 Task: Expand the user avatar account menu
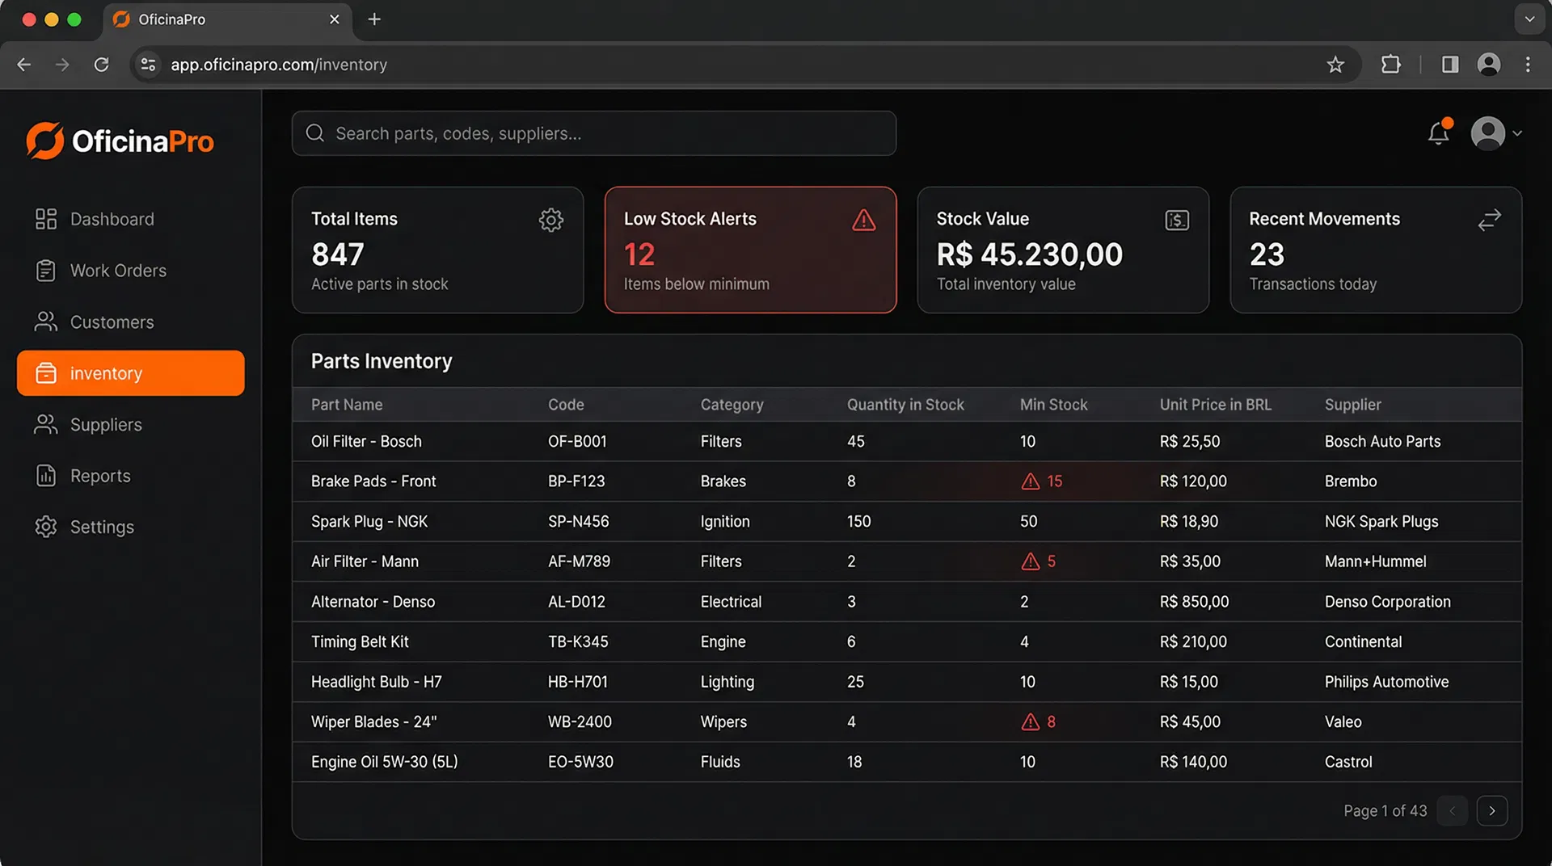point(1495,133)
